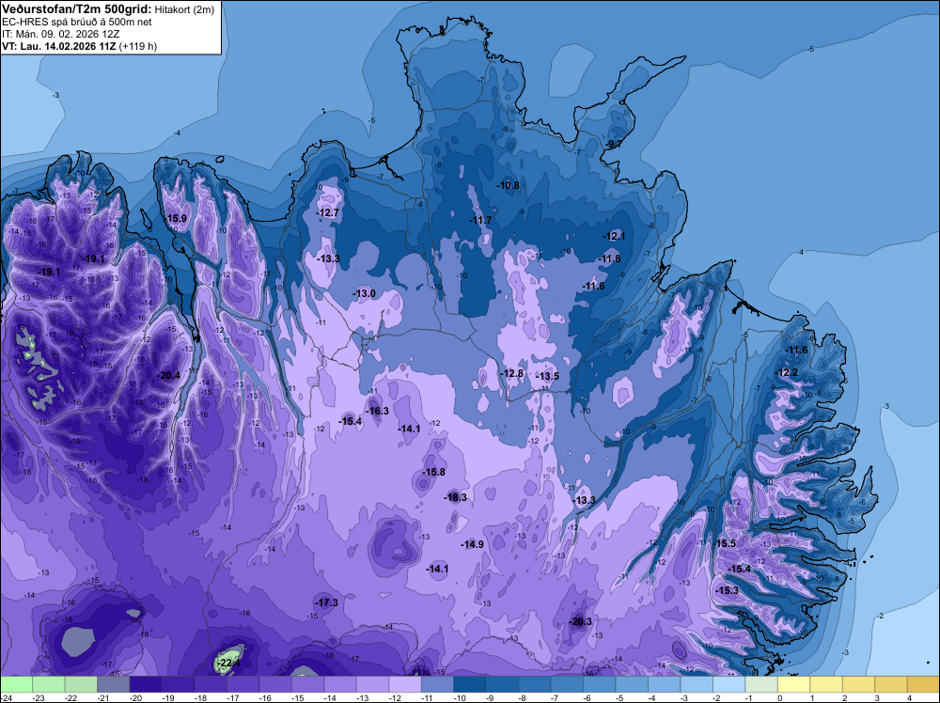Select the grey legend swatch labeled -21
The height and width of the screenshot is (703, 940).
pyautogui.click(x=114, y=684)
